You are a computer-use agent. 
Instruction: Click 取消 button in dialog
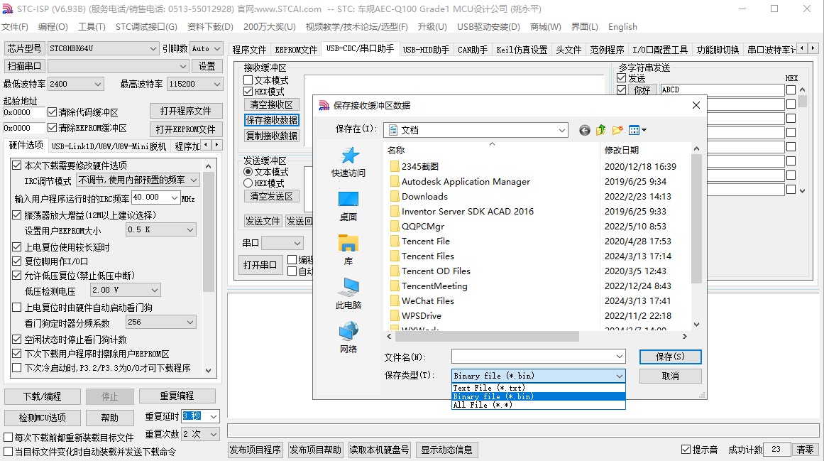(670, 376)
